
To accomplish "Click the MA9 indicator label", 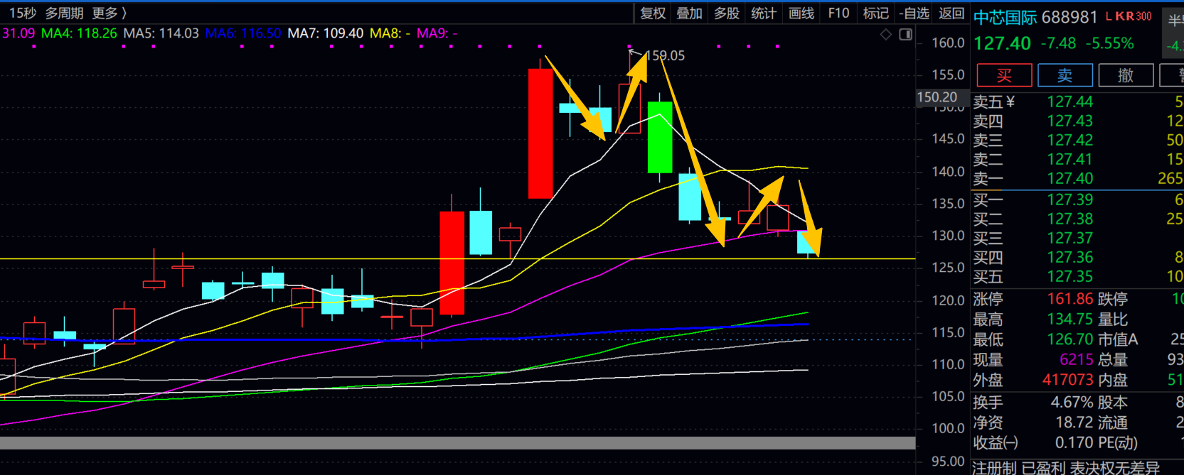I will click(437, 33).
